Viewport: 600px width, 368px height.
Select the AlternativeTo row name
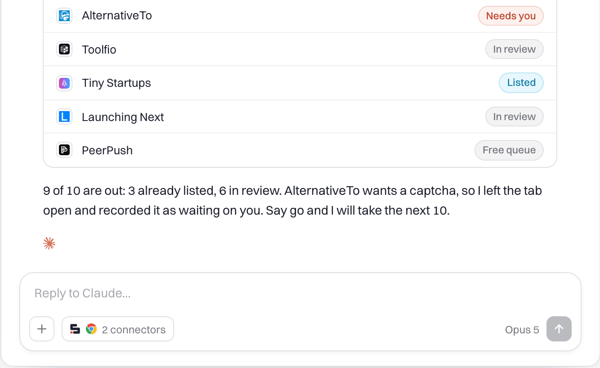tap(117, 16)
